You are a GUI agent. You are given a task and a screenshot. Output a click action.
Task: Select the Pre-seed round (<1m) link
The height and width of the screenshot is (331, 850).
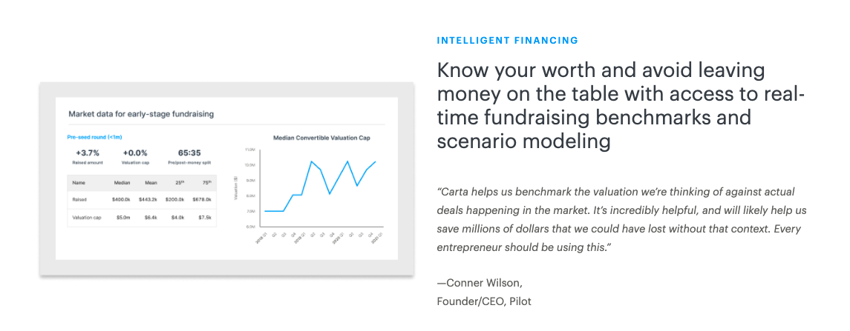(95, 138)
